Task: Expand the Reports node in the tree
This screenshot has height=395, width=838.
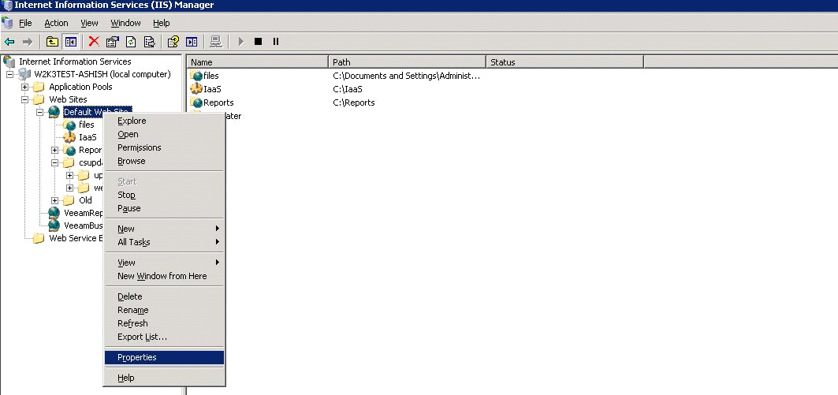Action: [x=54, y=151]
